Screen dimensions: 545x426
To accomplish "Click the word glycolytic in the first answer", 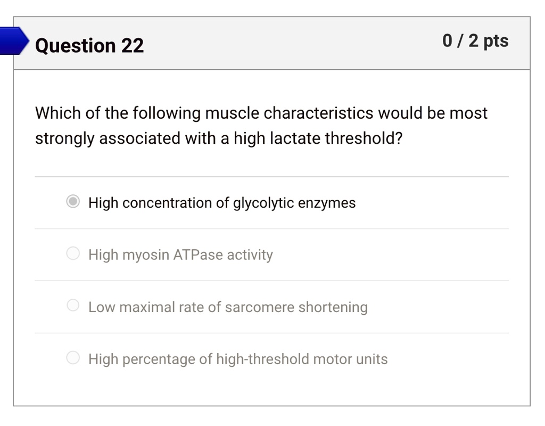I will tap(263, 203).
